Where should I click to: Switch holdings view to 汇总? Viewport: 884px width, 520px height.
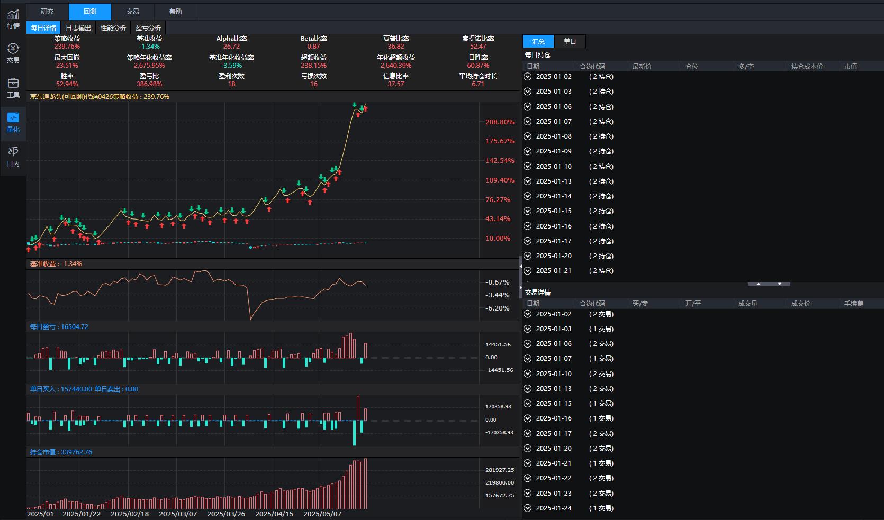[x=538, y=41]
